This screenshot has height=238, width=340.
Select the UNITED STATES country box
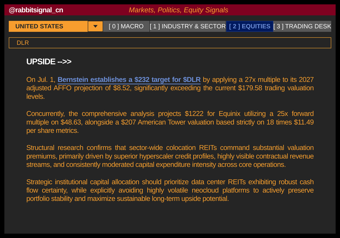pos(48,26)
